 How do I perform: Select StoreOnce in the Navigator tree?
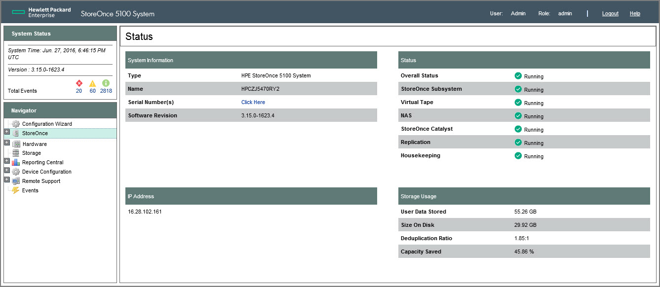tap(35, 134)
